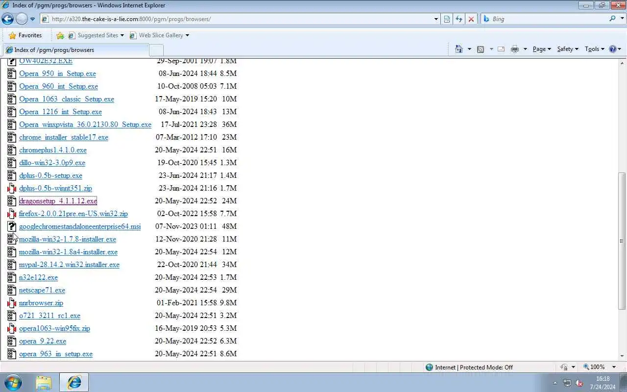Click chrome_installer_stable17.exe link
This screenshot has height=392, width=627.
click(64, 137)
